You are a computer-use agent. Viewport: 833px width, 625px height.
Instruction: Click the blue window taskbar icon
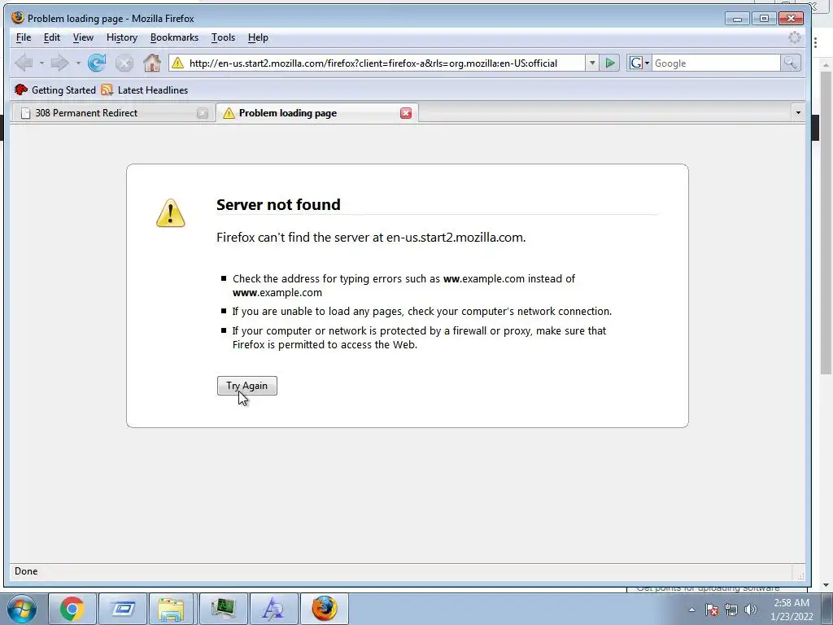pos(123,609)
